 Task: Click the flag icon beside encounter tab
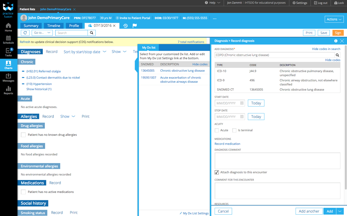pyautogui.click(x=135, y=26)
